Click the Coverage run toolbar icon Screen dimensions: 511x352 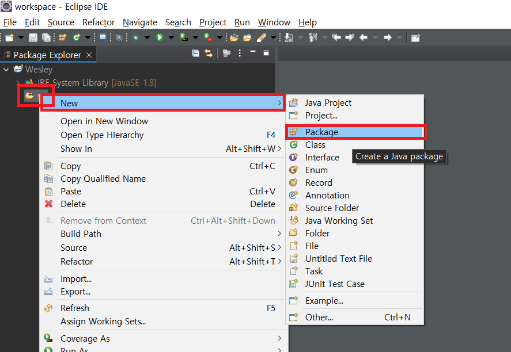pyautogui.click(x=184, y=37)
